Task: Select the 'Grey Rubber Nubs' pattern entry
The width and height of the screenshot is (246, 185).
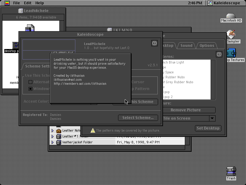Action: 178,82
